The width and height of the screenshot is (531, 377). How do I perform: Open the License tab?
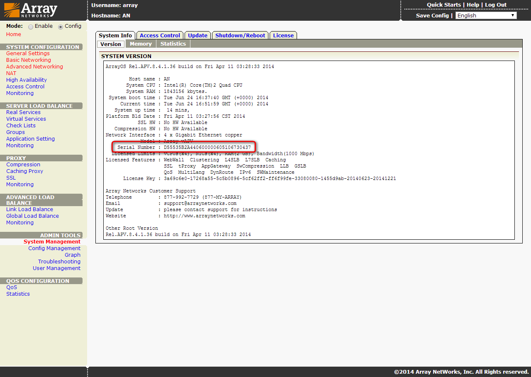(283, 35)
